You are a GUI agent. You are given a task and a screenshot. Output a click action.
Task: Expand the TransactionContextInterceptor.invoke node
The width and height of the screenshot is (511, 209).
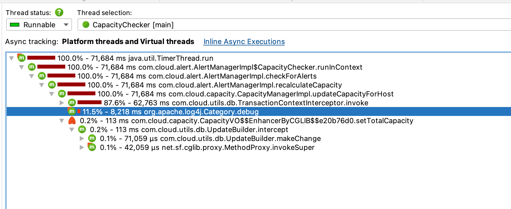[x=62, y=103]
